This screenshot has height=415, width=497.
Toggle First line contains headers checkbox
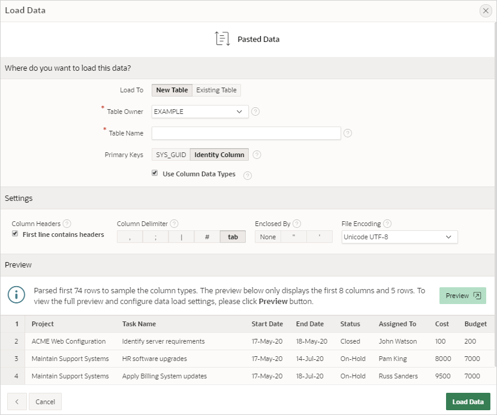(15, 234)
